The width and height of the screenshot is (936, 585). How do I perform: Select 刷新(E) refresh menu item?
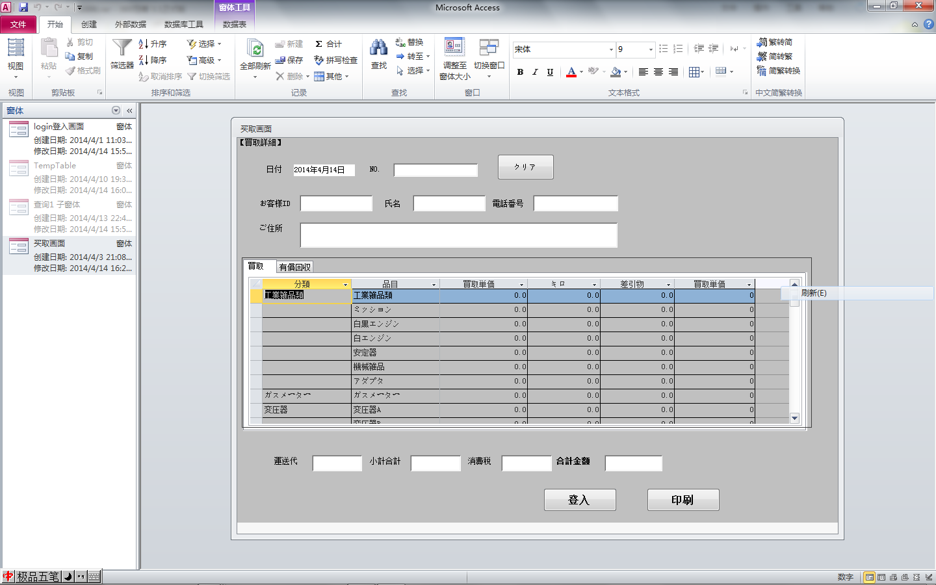[857, 293]
